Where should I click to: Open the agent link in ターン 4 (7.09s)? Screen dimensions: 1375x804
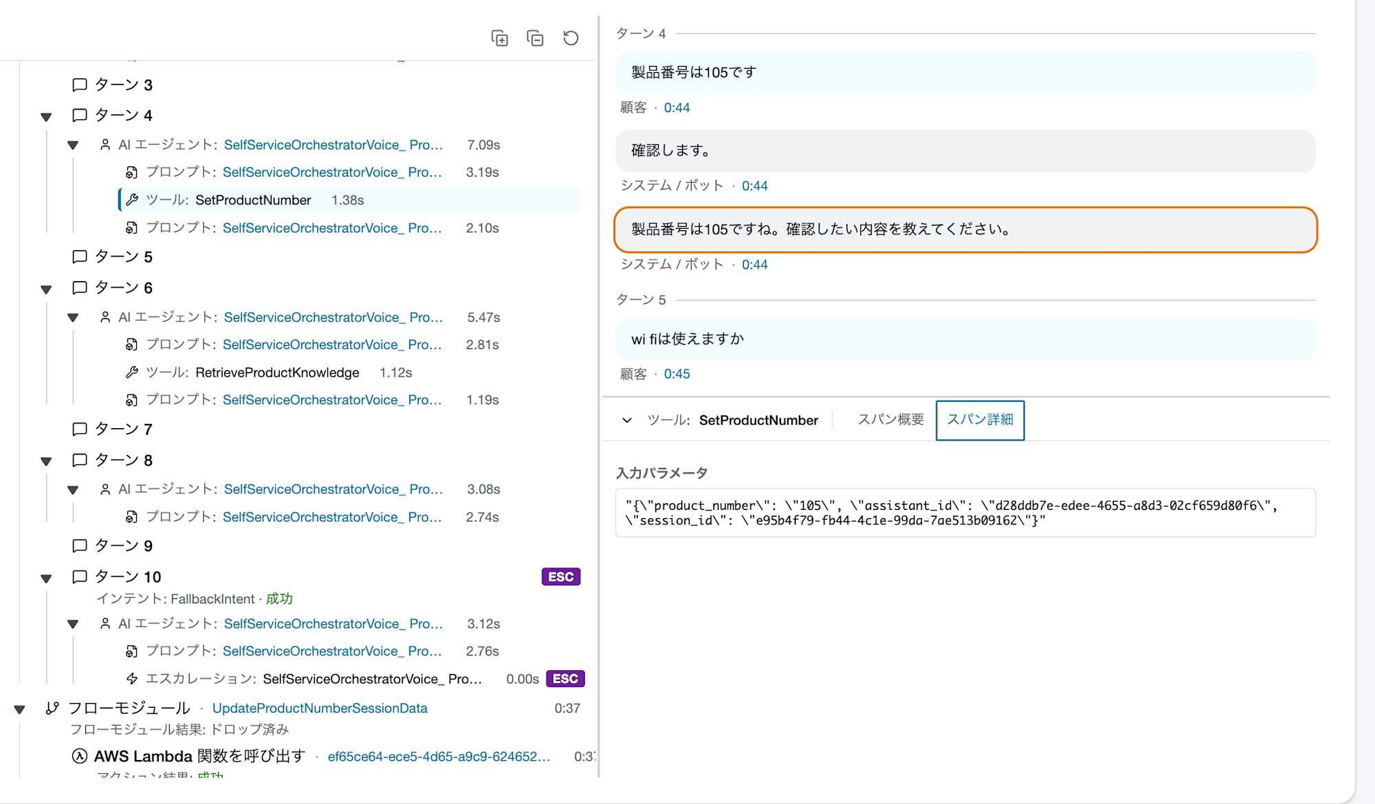[x=333, y=144]
